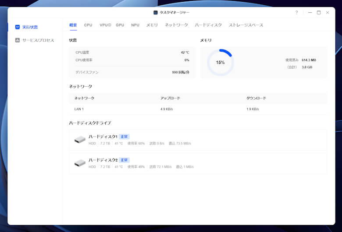Switch to the 概要 tab
Viewport: 342px width, 232px height.
(x=73, y=25)
